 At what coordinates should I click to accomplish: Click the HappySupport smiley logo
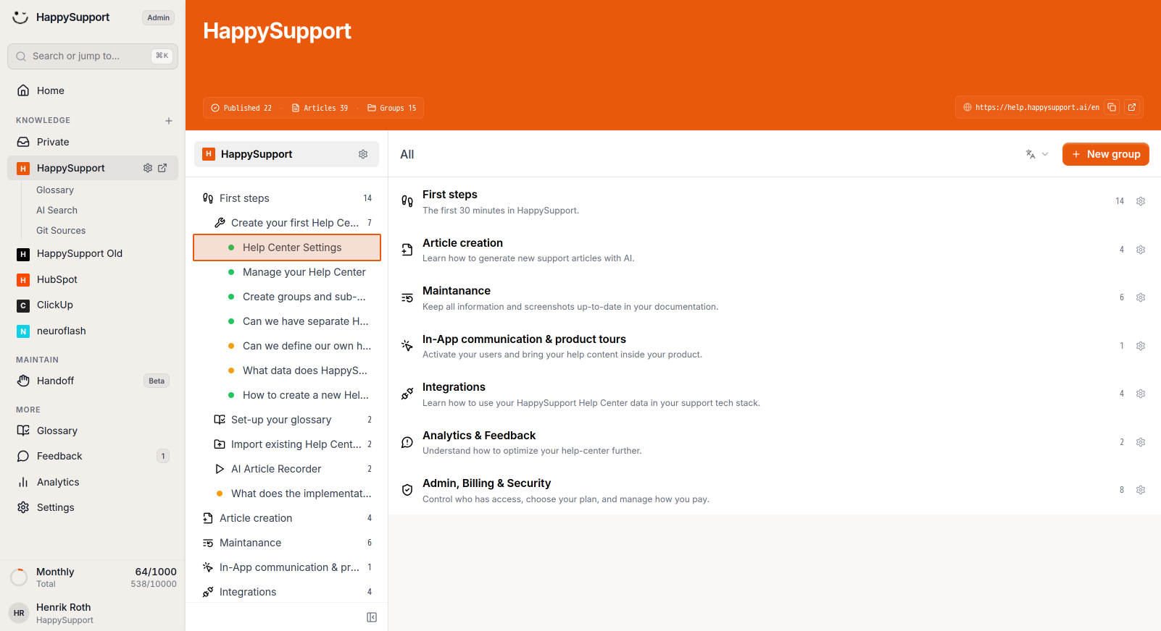(x=20, y=17)
